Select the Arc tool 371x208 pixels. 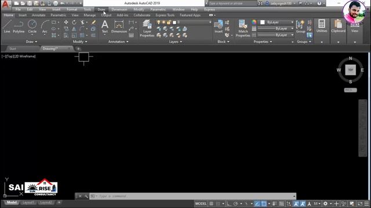[x=45, y=26]
